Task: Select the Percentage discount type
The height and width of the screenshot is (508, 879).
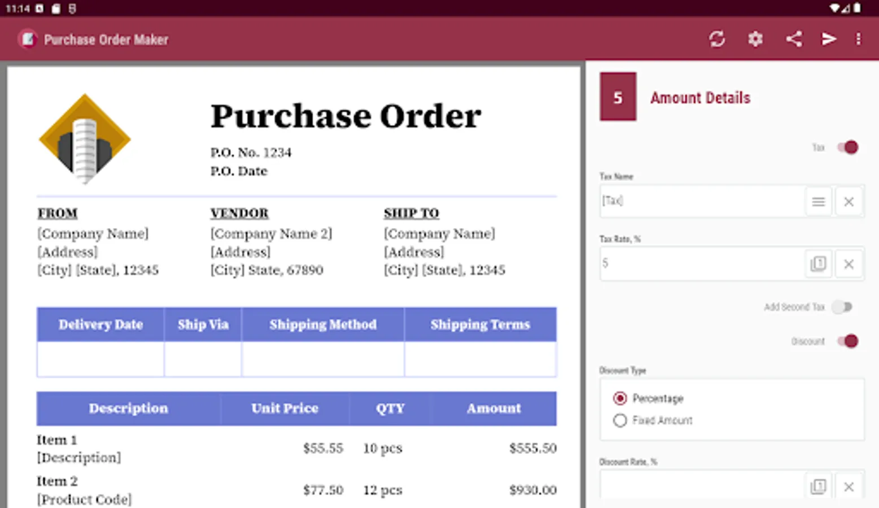Action: (620, 398)
